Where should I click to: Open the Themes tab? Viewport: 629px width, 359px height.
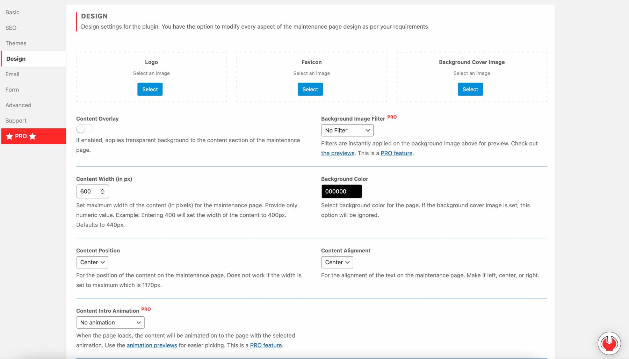coord(16,43)
